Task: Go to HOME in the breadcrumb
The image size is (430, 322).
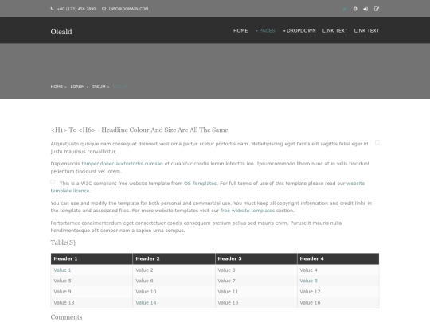Action: [57, 87]
